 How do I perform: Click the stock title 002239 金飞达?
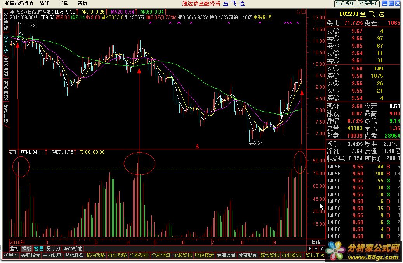click(x=362, y=14)
